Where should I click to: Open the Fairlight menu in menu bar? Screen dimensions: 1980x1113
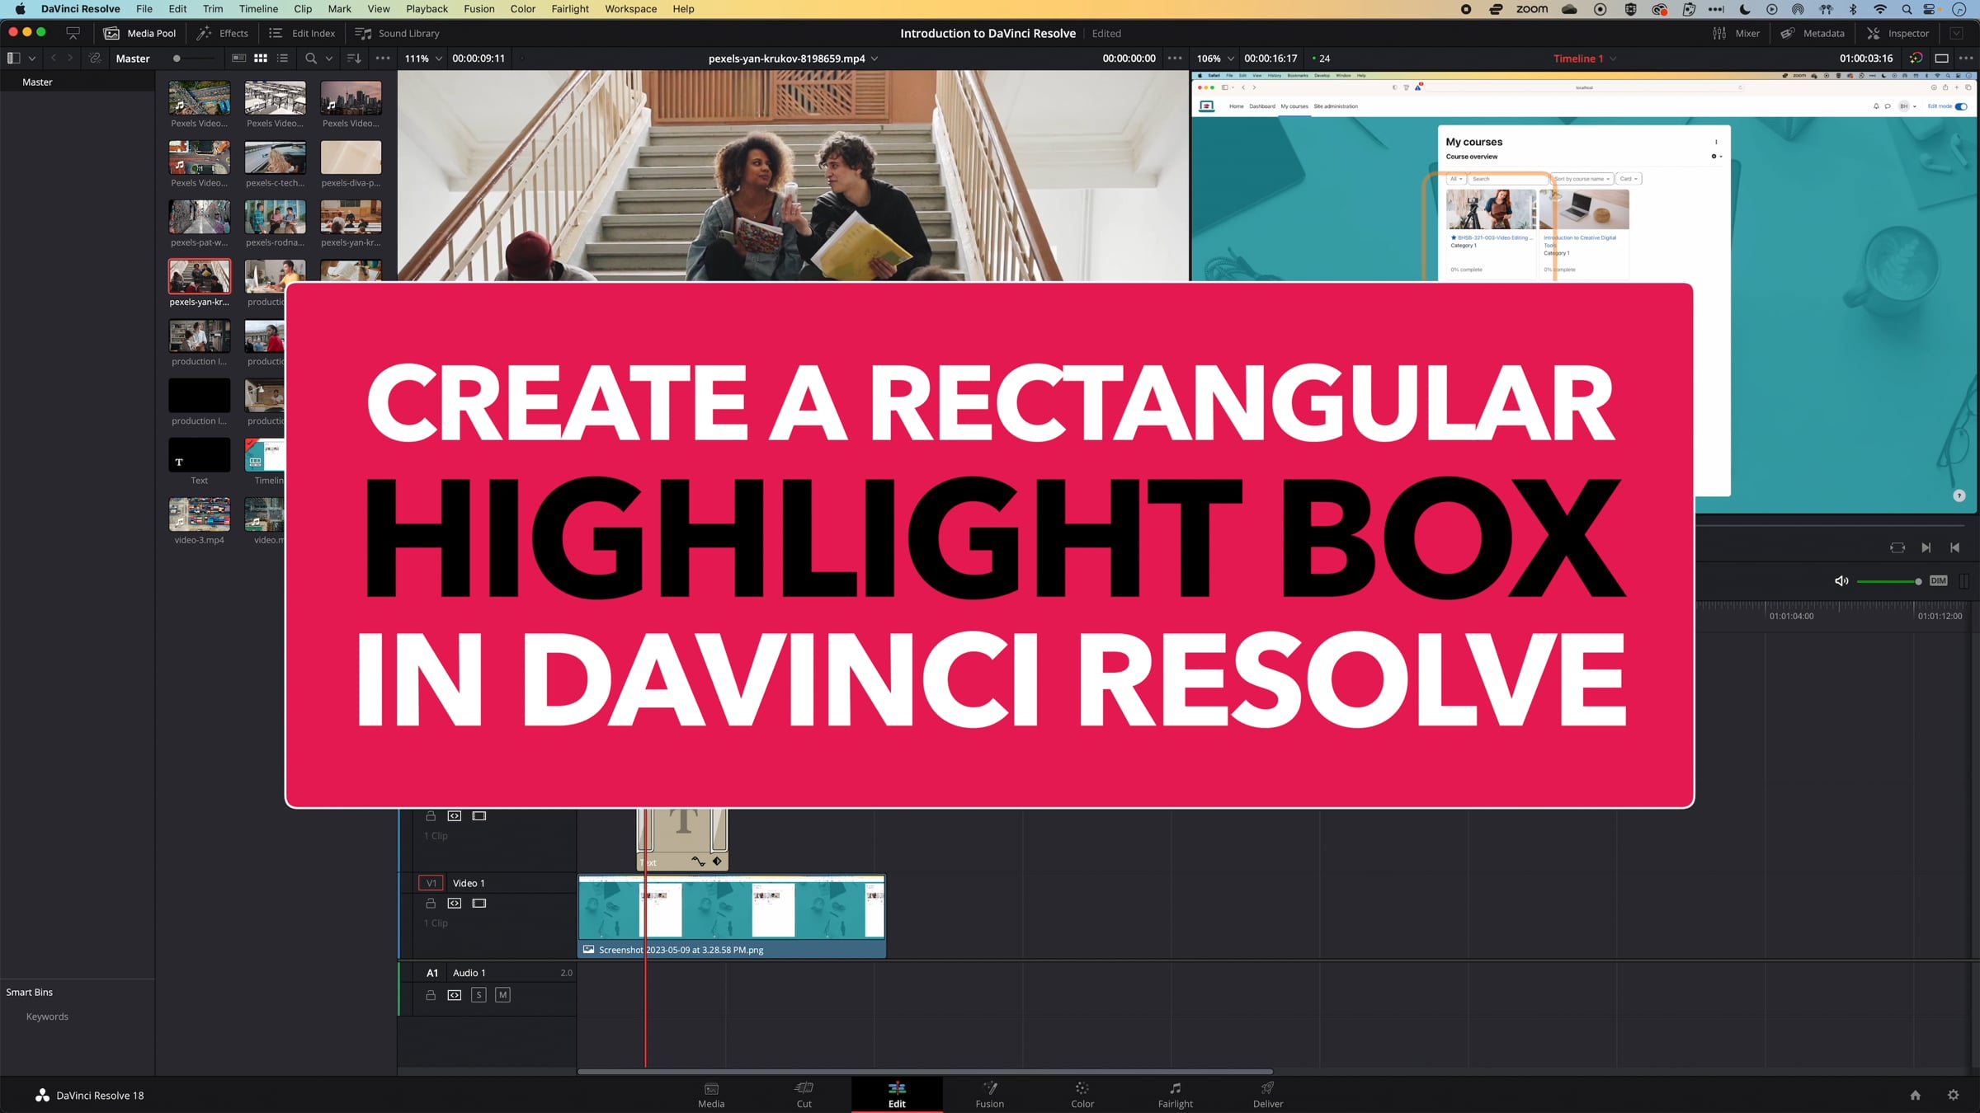click(x=570, y=9)
